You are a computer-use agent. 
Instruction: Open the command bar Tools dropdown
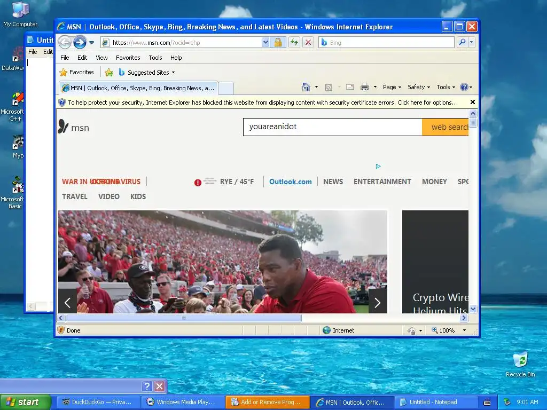tap(446, 87)
